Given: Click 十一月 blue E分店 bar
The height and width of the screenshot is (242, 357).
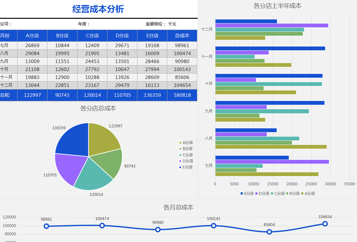Looking at the screenshot, I should (270, 48).
